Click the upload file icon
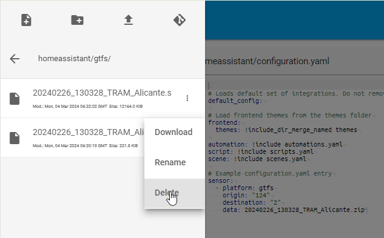This screenshot has height=238, width=384. click(129, 20)
